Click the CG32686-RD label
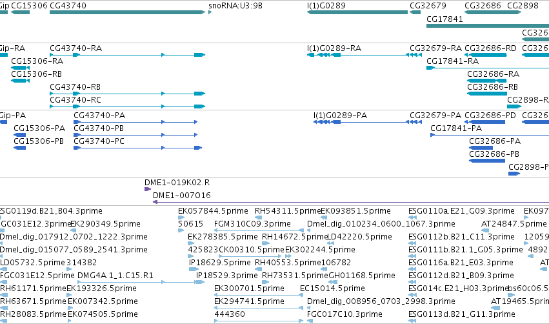 tap(490, 48)
